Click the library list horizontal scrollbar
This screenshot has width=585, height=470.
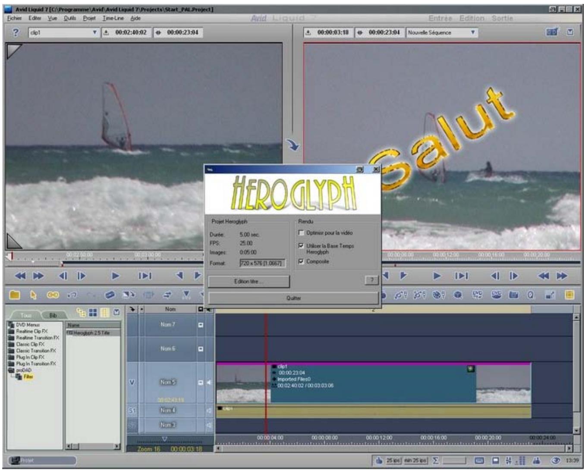pos(93,446)
